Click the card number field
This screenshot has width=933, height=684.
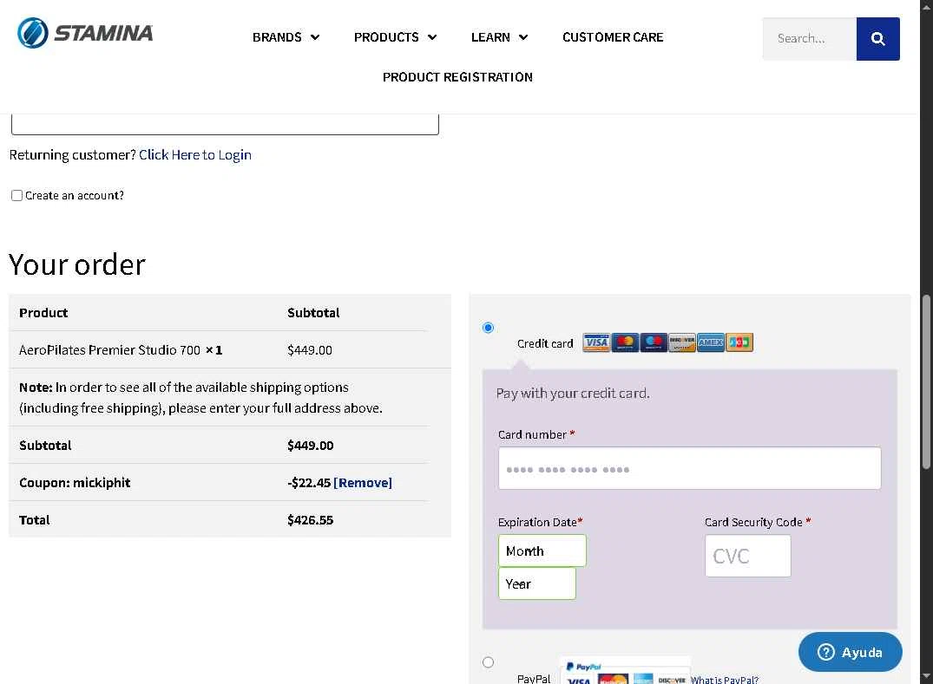click(689, 468)
